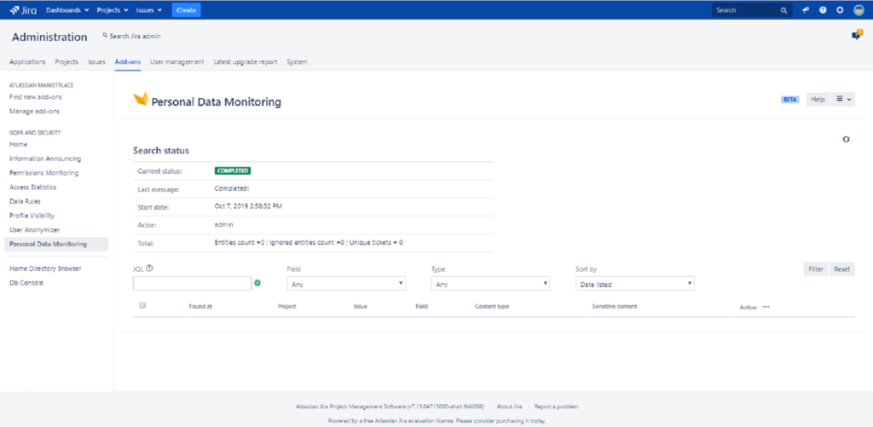Open the help question-mark icon in header

click(x=823, y=10)
